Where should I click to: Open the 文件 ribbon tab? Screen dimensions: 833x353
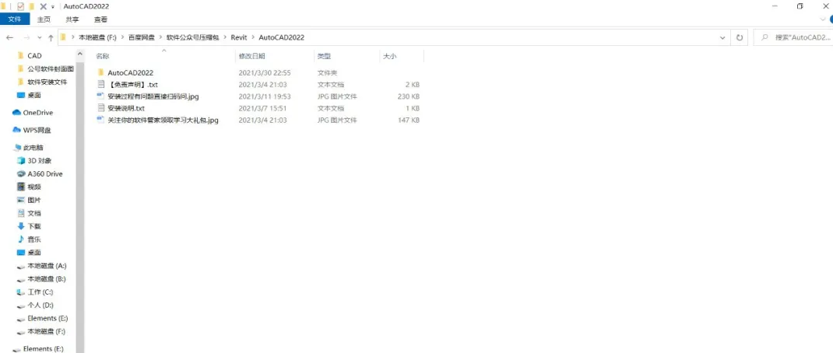(x=14, y=19)
